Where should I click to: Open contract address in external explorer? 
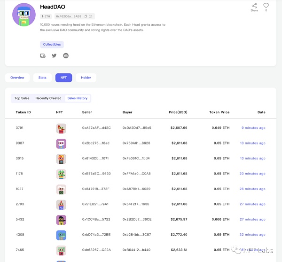pyautogui.click(x=90, y=16)
